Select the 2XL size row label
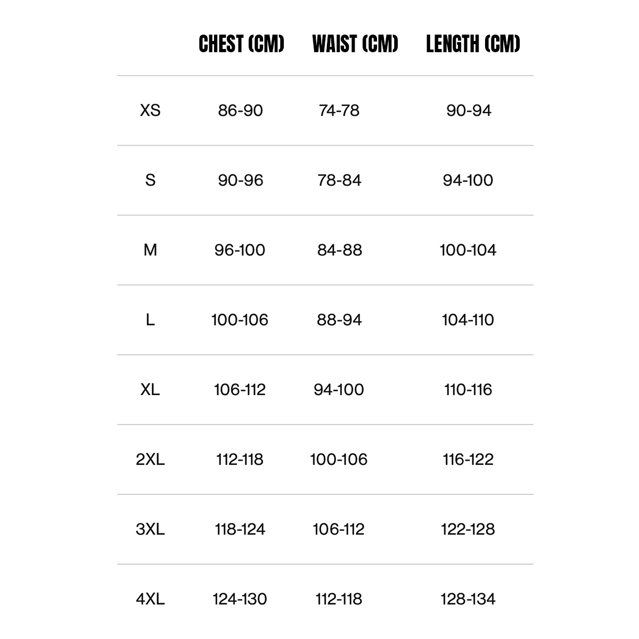This screenshot has height=639, width=639. [x=150, y=459]
